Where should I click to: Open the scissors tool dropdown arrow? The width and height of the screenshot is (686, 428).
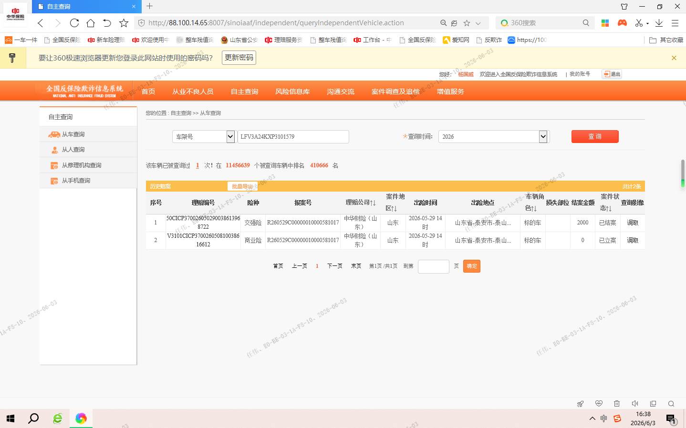tap(647, 23)
